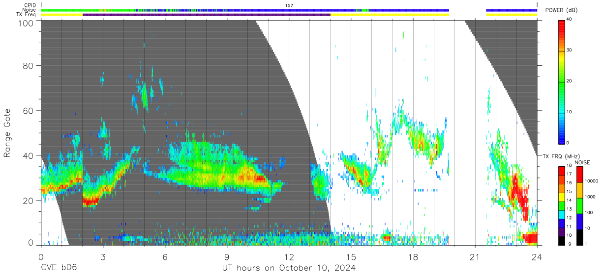Screen dimensions: 604x278
Task: Click the TX Freq row label
Action: [27, 15]
